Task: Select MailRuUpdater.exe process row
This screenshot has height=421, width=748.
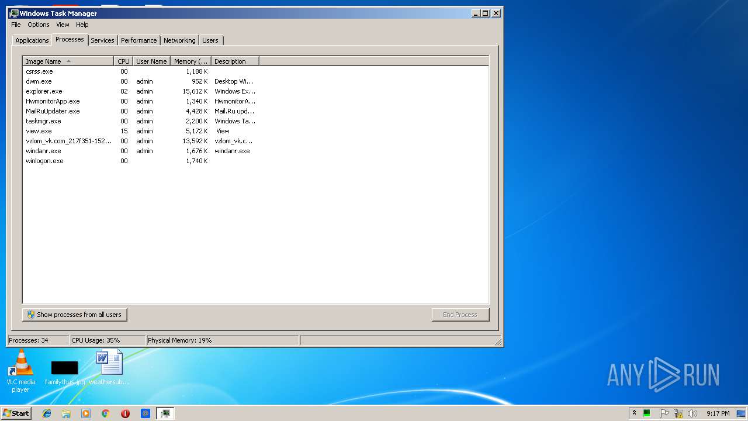Action: [x=140, y=111]
